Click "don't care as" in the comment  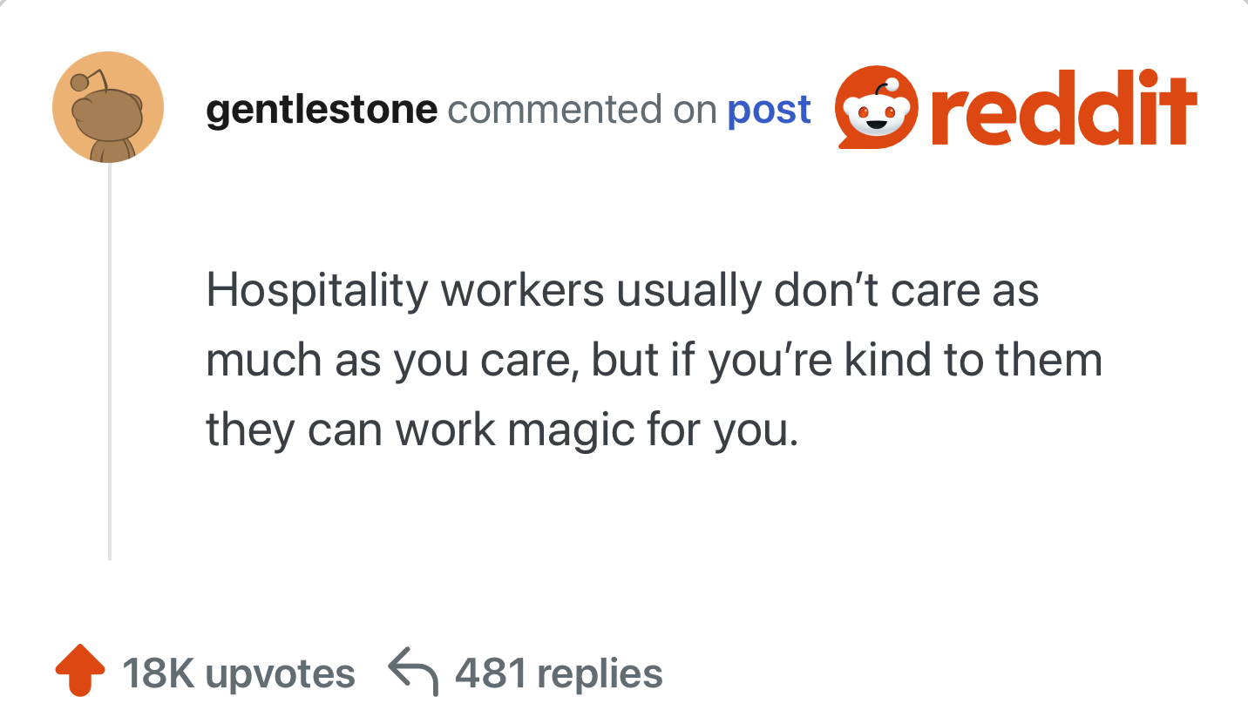point(907,290)
